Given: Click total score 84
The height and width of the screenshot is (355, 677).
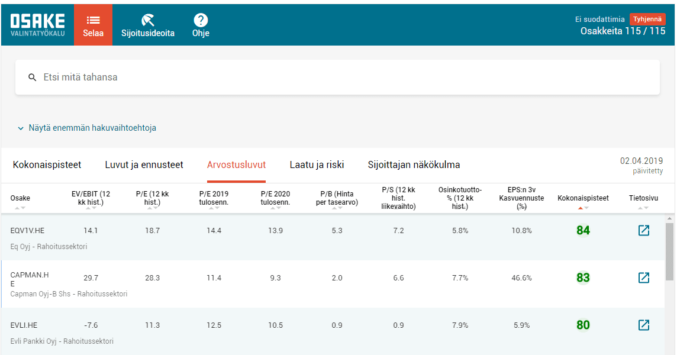Looking at the screenshot, I should pos(583,230).
